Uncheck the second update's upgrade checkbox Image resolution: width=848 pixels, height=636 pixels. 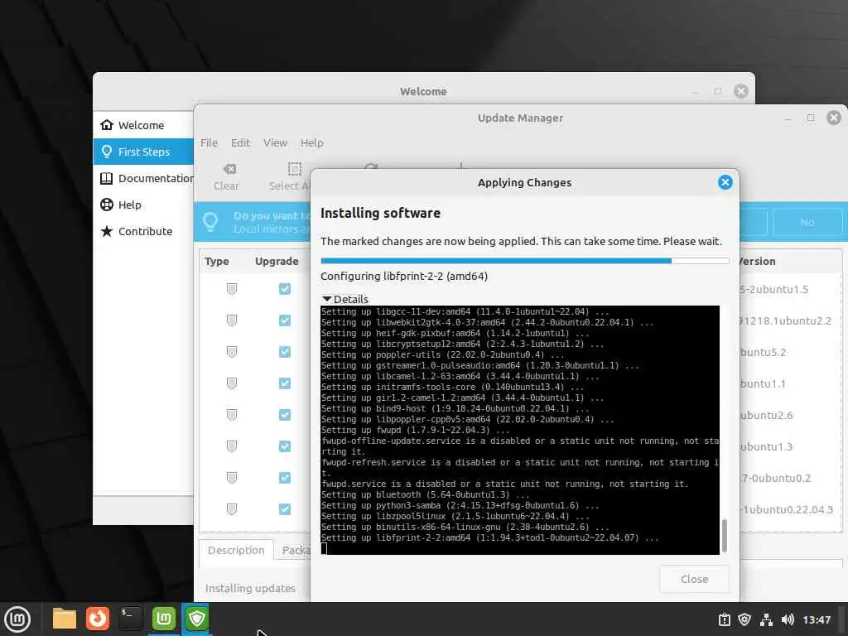click(285, 320)
